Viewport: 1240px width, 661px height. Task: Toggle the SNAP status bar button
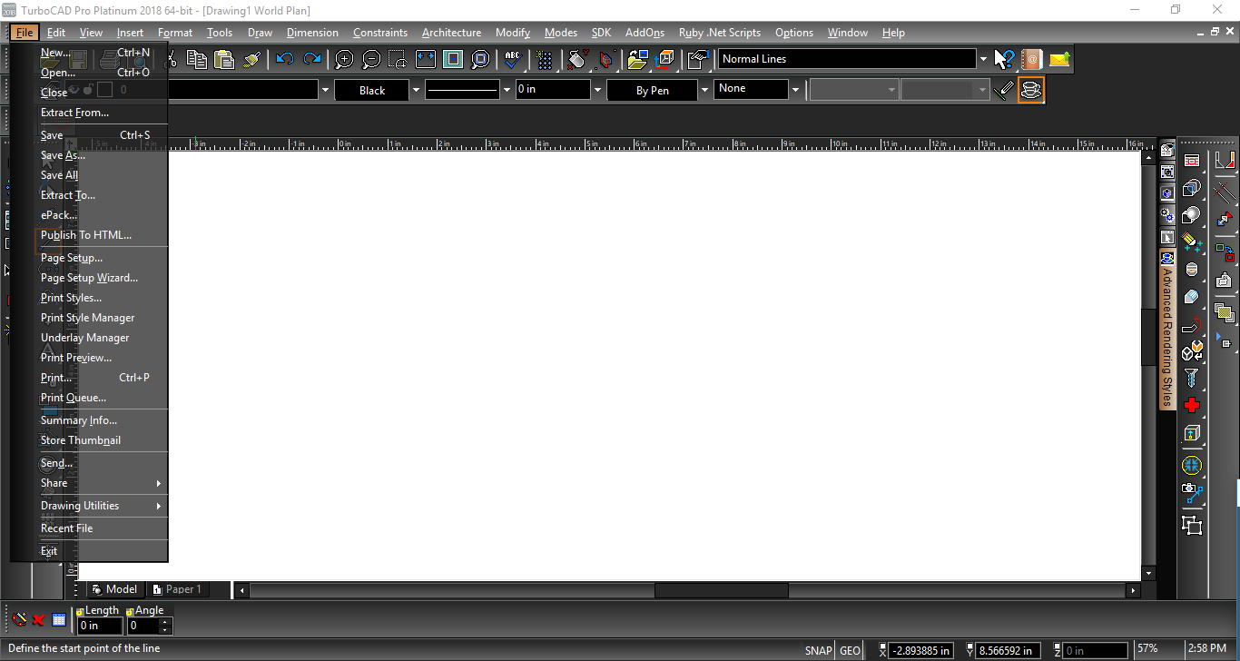pyautogui.click(x=818, y=650)
